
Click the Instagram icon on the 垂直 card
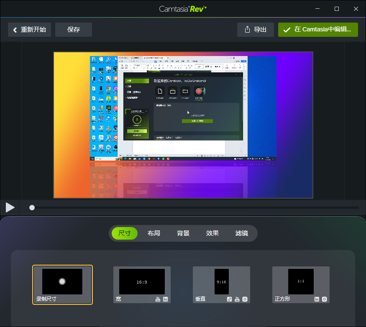(245, 299)
